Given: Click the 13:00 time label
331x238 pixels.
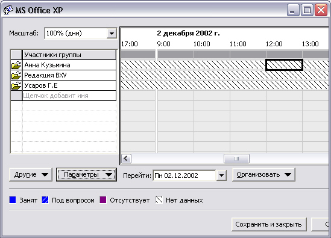Looking at the screenshot, I should tap(310, 44).
